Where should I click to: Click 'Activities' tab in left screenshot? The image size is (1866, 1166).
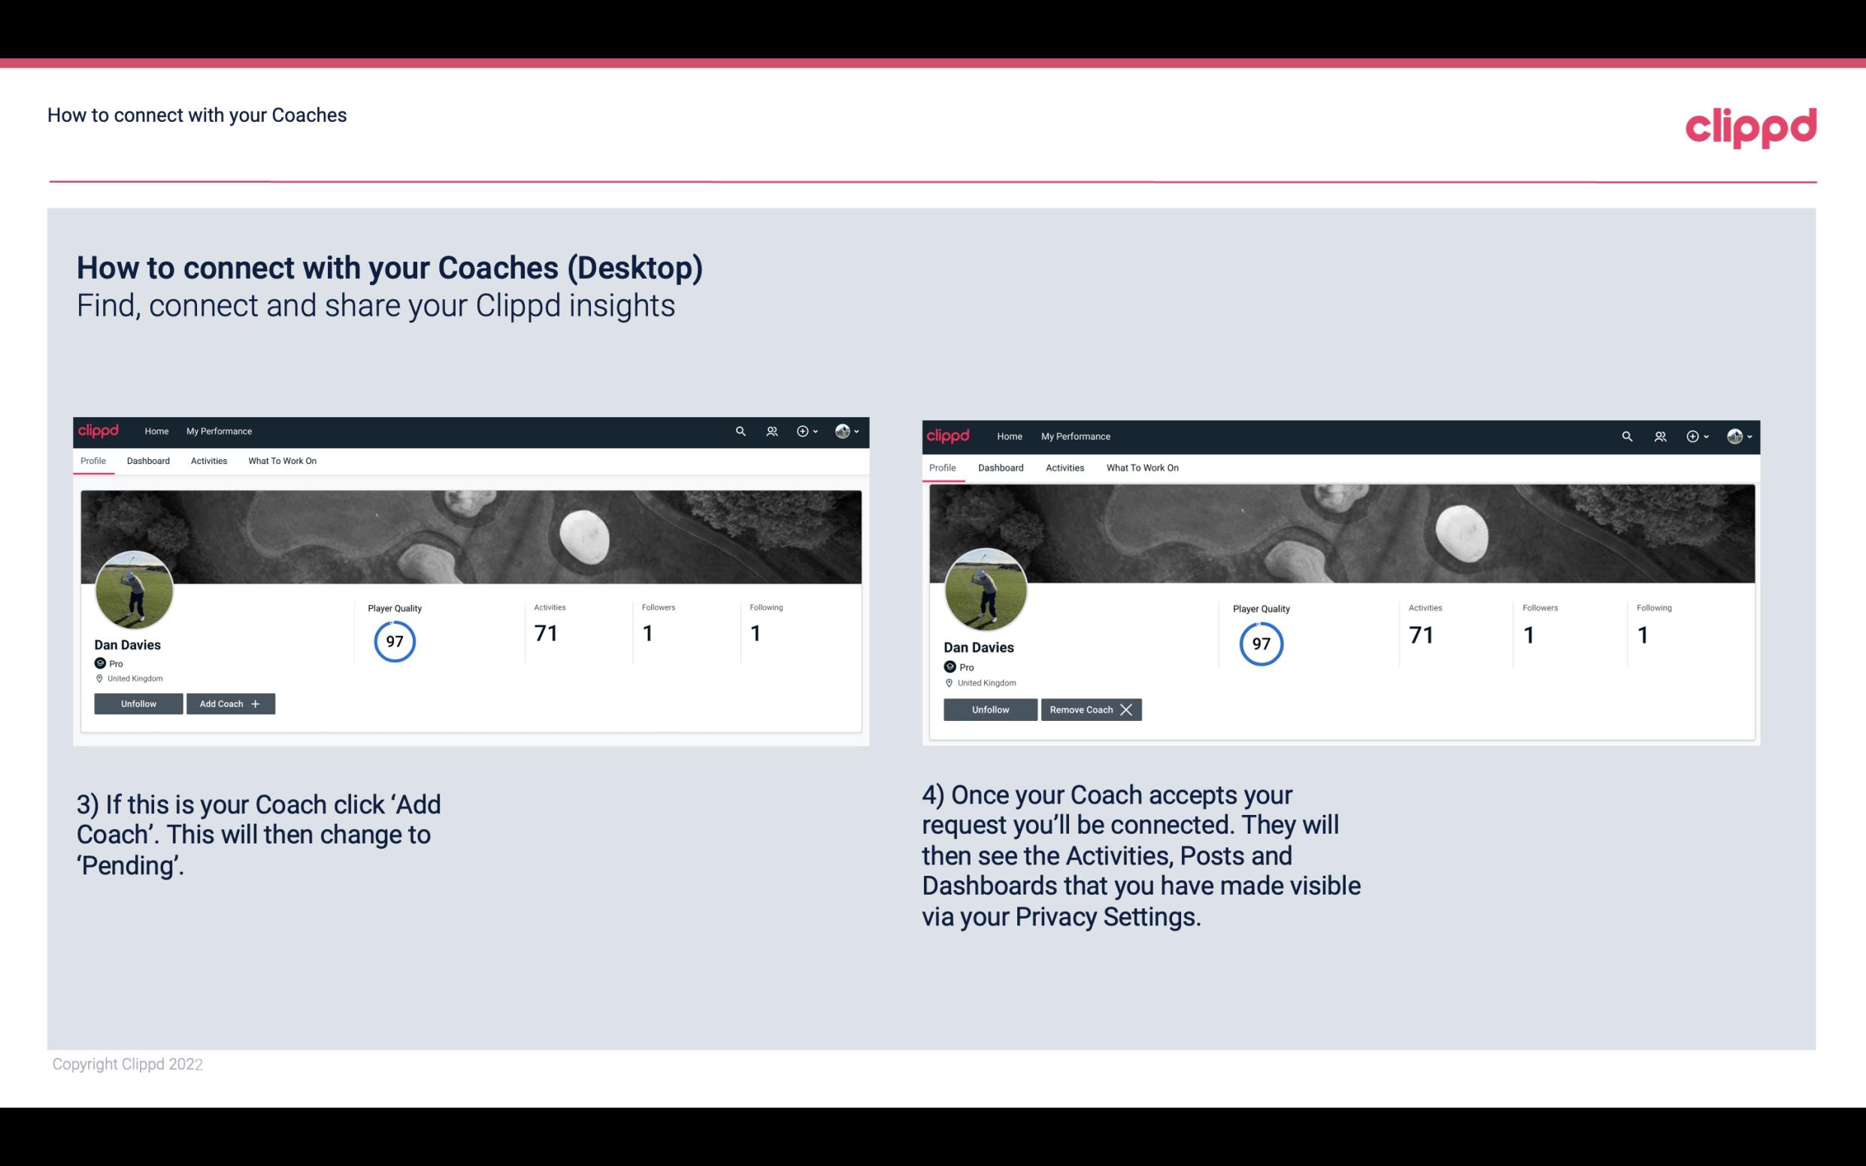208,461
